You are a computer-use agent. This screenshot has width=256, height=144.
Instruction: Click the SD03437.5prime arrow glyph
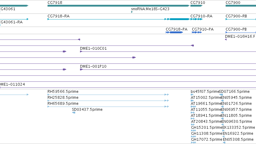click(74, 113)
